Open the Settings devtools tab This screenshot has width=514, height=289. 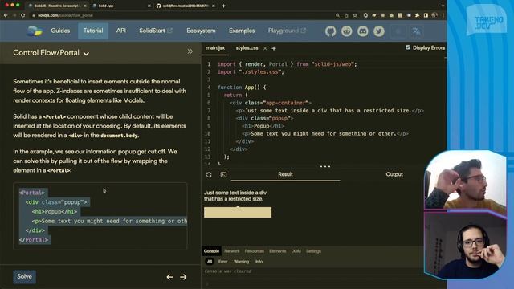click(x=313, y=251)
